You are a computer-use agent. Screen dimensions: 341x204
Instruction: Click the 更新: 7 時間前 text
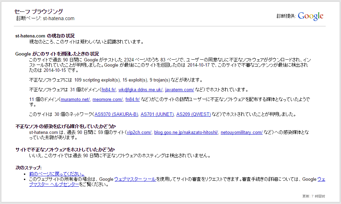314,196
